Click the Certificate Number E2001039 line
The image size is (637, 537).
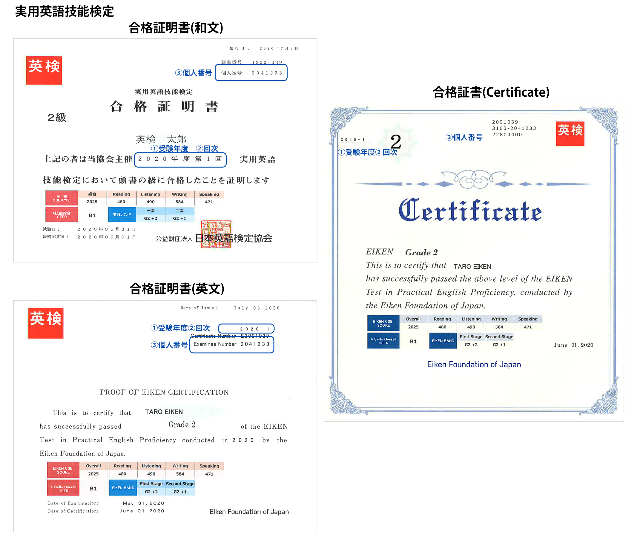coord(230,336)
